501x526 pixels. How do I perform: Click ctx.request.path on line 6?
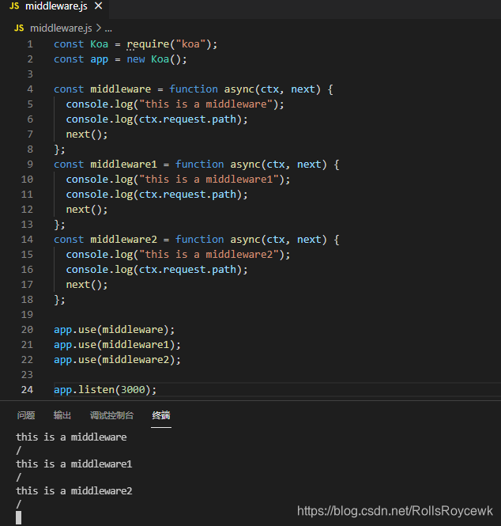tap(187, 119)
